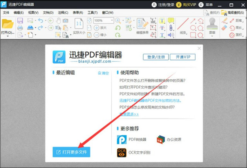Screen dimensions: 247x168
Task: Select the yellow Highlight text tool
Action: pyautogui.click(x=162, y=20)
